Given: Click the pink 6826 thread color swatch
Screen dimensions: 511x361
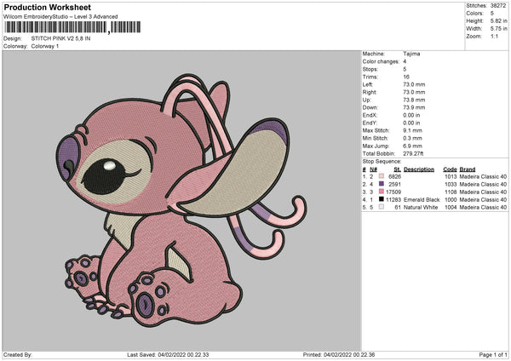Looking at the screenshot, I should click(382, 176).
